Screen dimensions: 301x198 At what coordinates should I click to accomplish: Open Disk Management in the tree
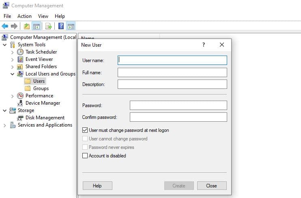[x=45, y=118]
